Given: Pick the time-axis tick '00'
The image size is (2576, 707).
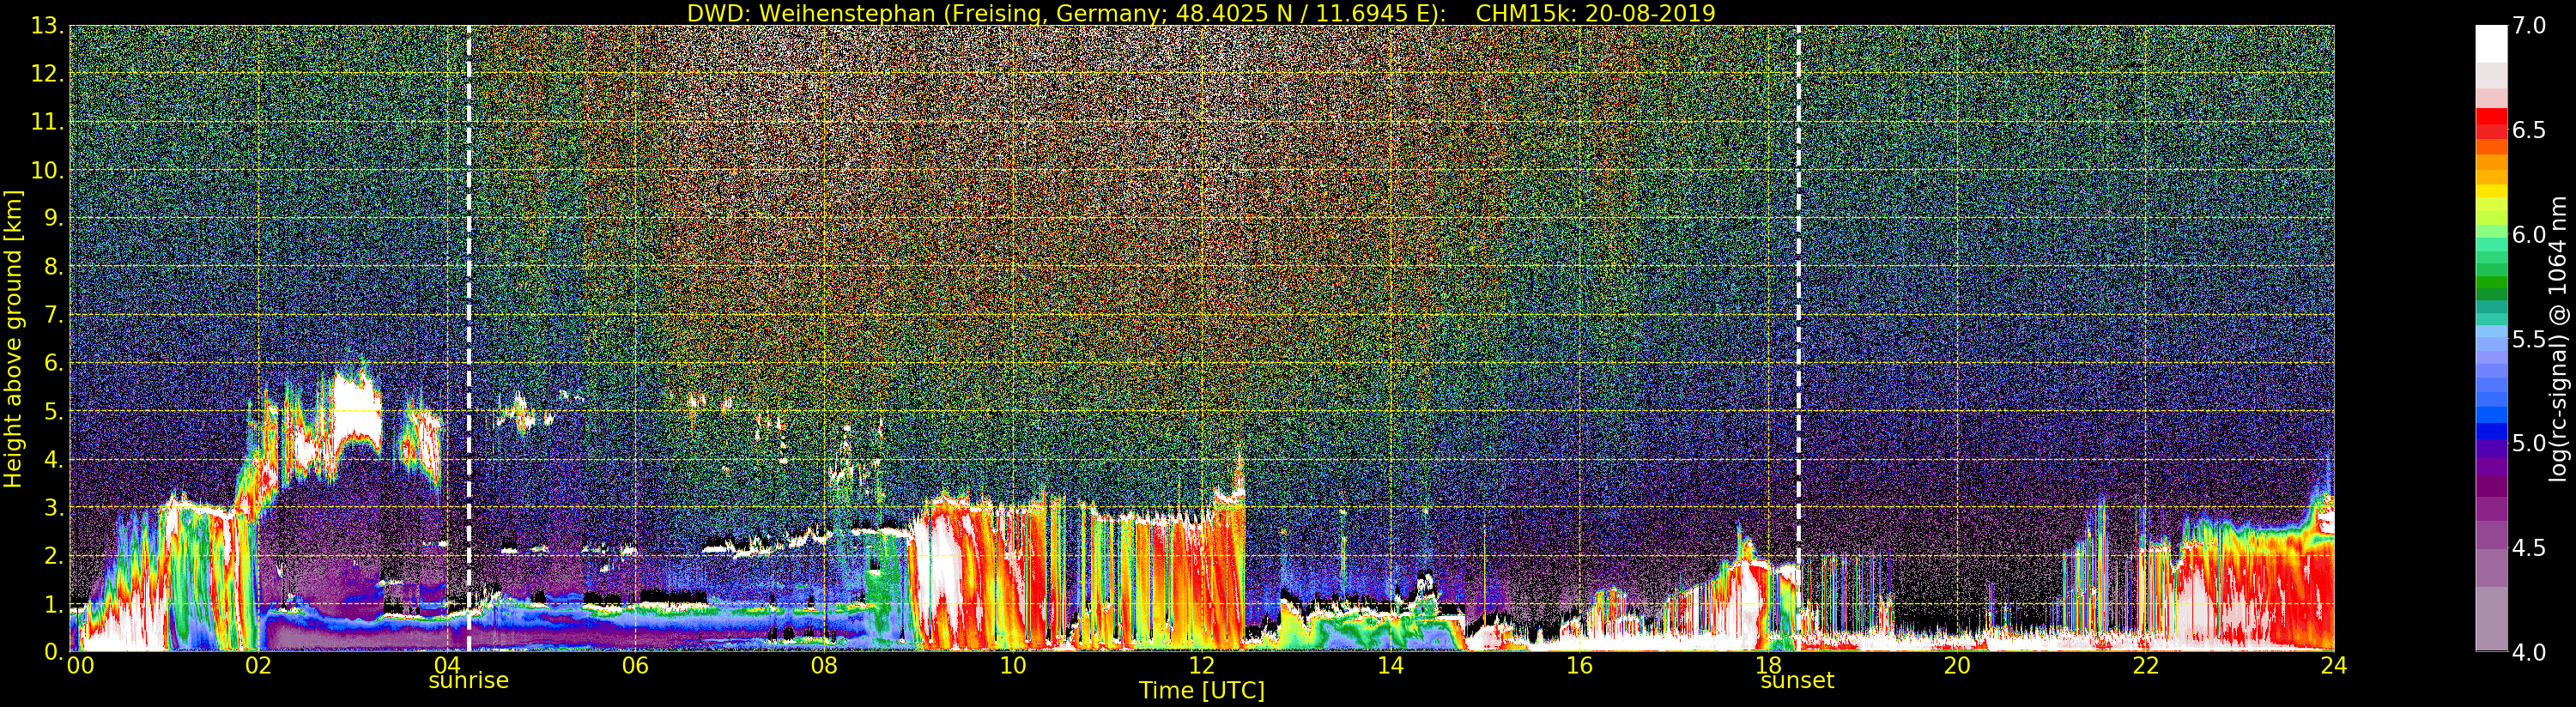Looking at the screenshot, I should click(x=80, y=666).
